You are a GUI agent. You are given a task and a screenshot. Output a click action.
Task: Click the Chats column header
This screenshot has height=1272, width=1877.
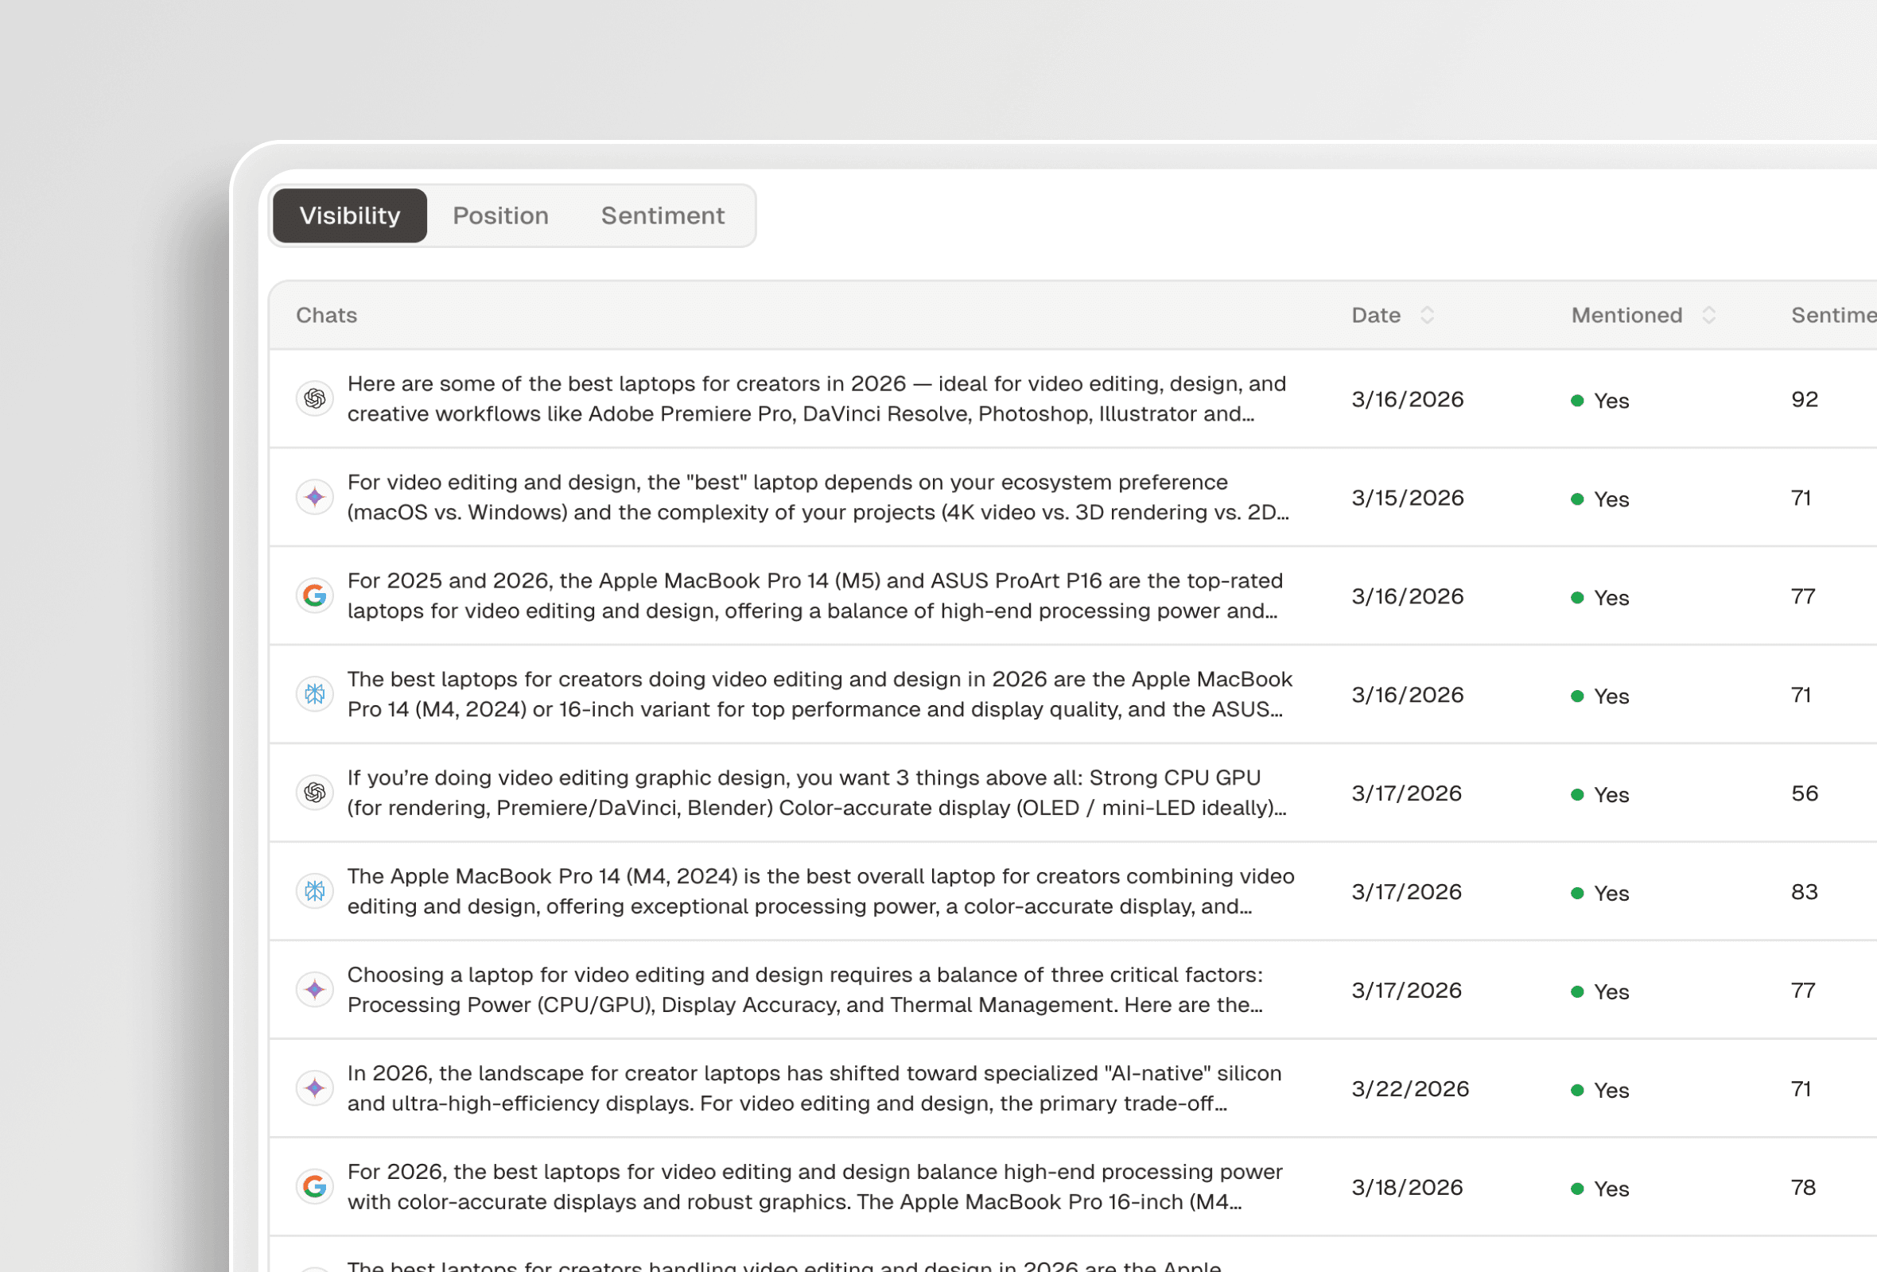[x=327, y=315]
